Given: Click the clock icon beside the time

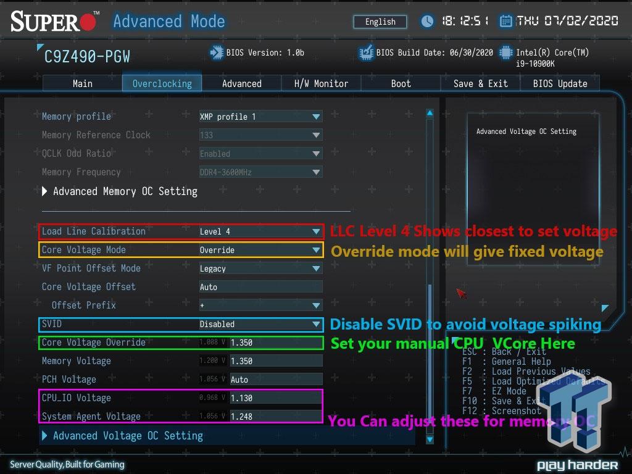Looking at the screenshot, I should point(427,21).
